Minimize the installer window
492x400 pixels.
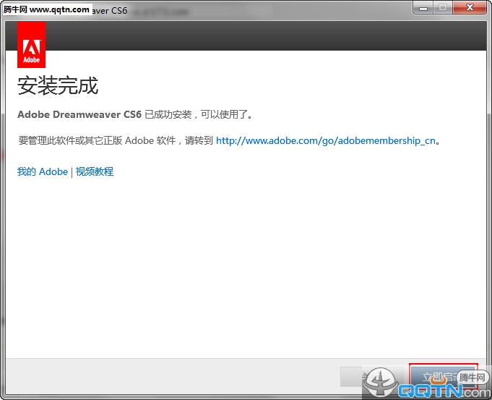pos(423,8)
